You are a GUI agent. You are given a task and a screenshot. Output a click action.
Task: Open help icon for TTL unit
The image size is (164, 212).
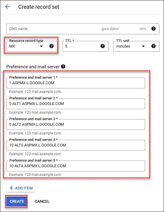[x=154, y=46]
